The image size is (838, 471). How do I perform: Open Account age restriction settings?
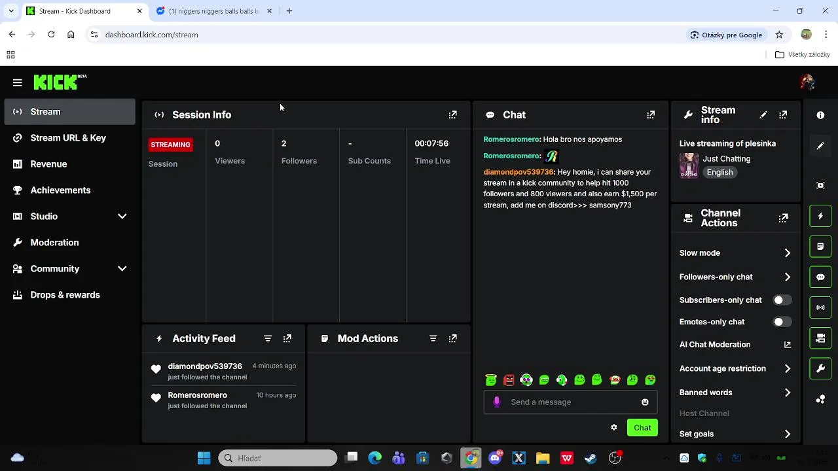tap(735, 368)
